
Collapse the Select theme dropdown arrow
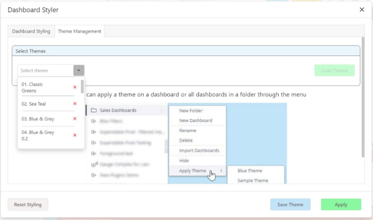[x=79, y=70]
